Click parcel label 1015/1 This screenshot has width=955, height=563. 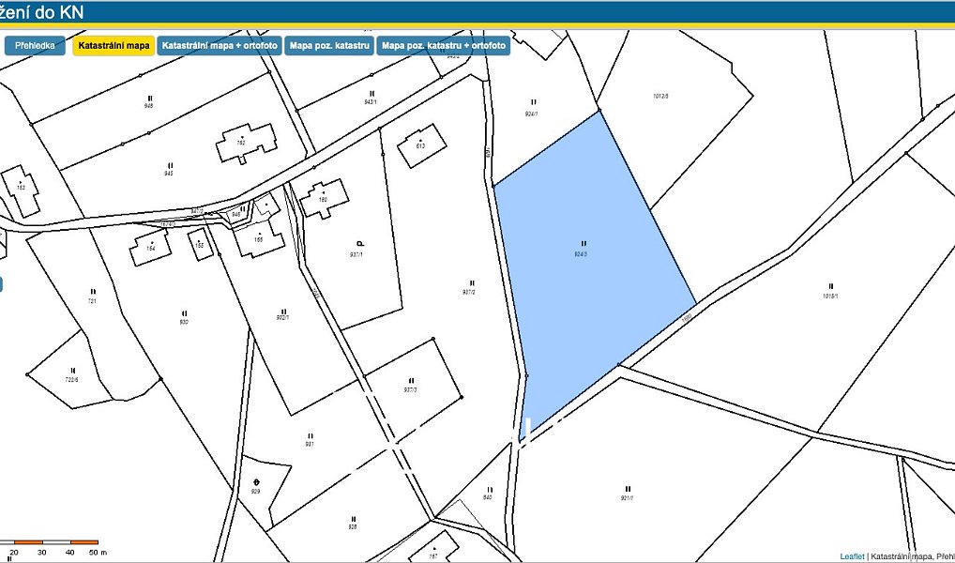pos(830,297)
